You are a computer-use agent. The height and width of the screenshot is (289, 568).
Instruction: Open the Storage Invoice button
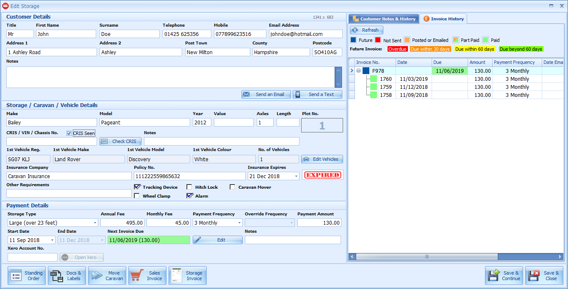click(188, 275)
